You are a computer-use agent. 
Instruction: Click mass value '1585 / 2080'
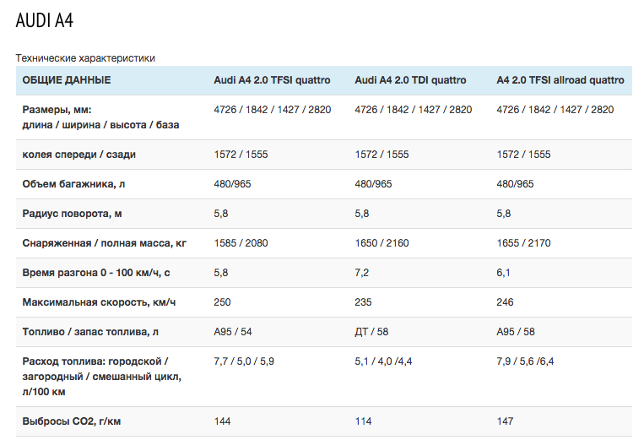pos(241,243)
